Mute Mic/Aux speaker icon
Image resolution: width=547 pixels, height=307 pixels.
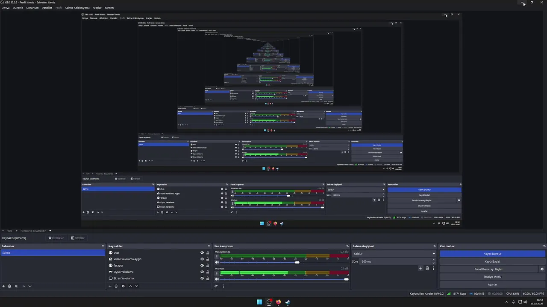(217, 279)
